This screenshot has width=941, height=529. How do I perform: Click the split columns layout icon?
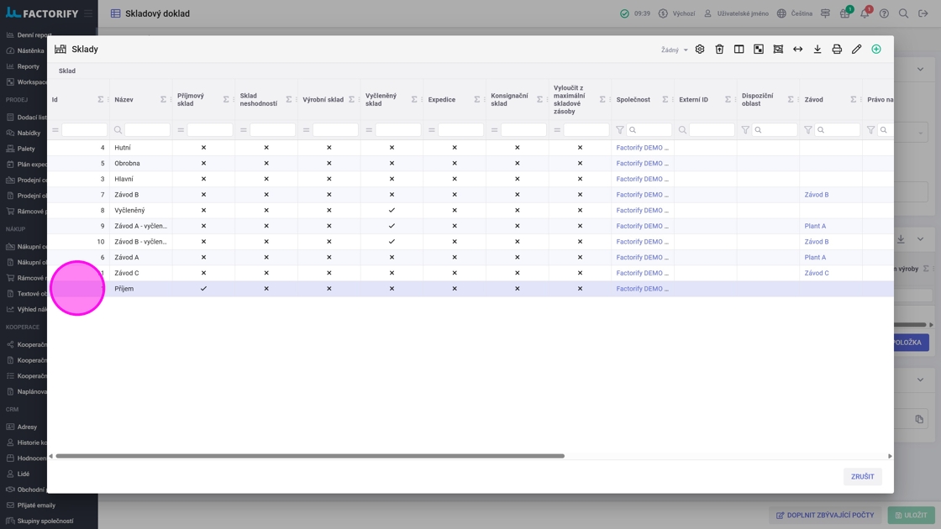point(739,50)
